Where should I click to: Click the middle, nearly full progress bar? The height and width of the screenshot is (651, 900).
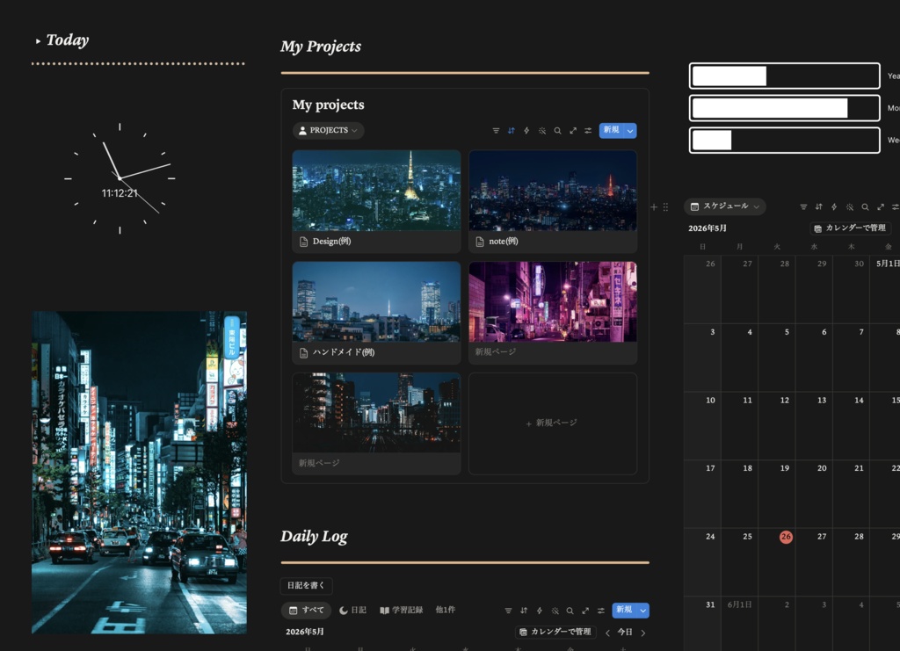(785, 108)
